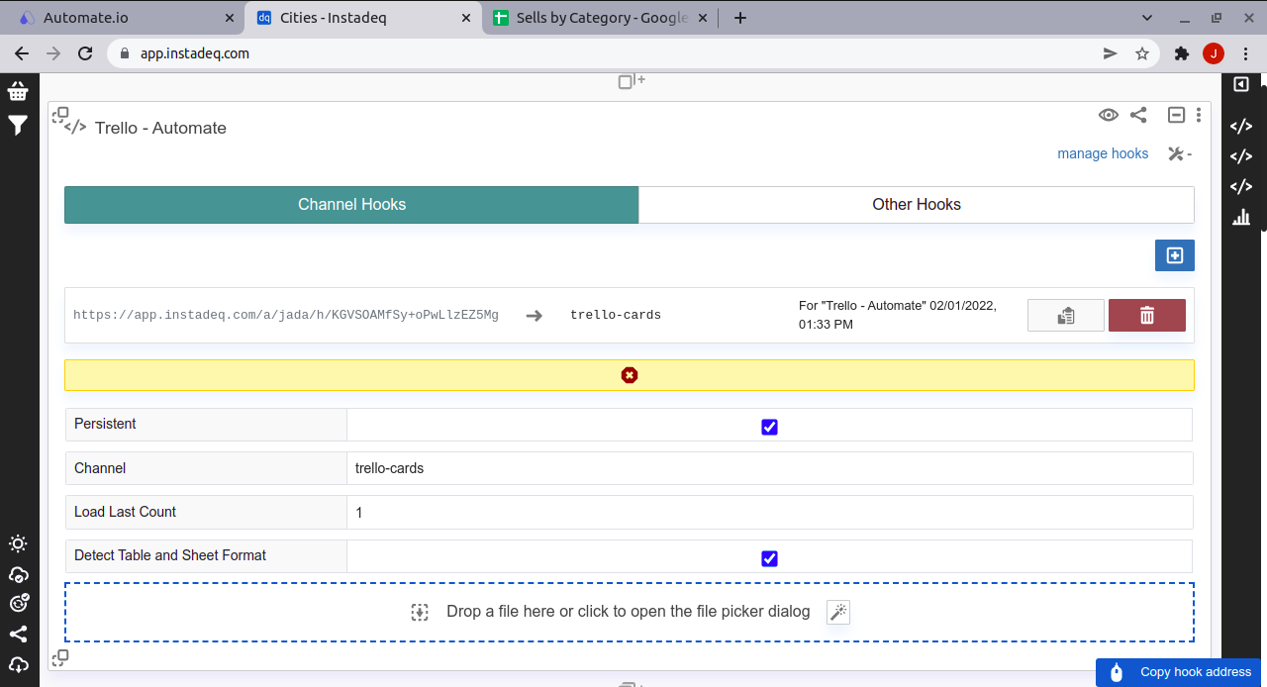
Task: Click the 'For Trello - Automate' date text
Action: tap(898, 315)
